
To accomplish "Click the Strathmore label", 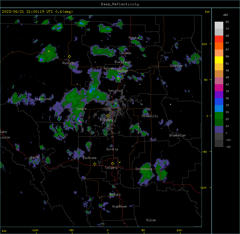I will pyautogui.click(x=144, y=169).
